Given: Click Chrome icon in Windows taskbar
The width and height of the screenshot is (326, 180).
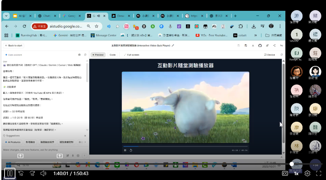Looking at the screenshot, I should click(107, 165).
